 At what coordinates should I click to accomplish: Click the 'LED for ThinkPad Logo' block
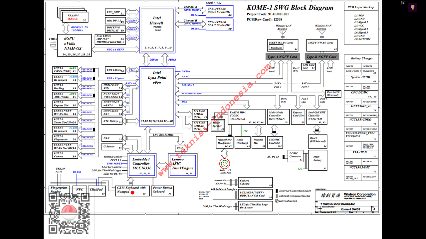point(256,206)
